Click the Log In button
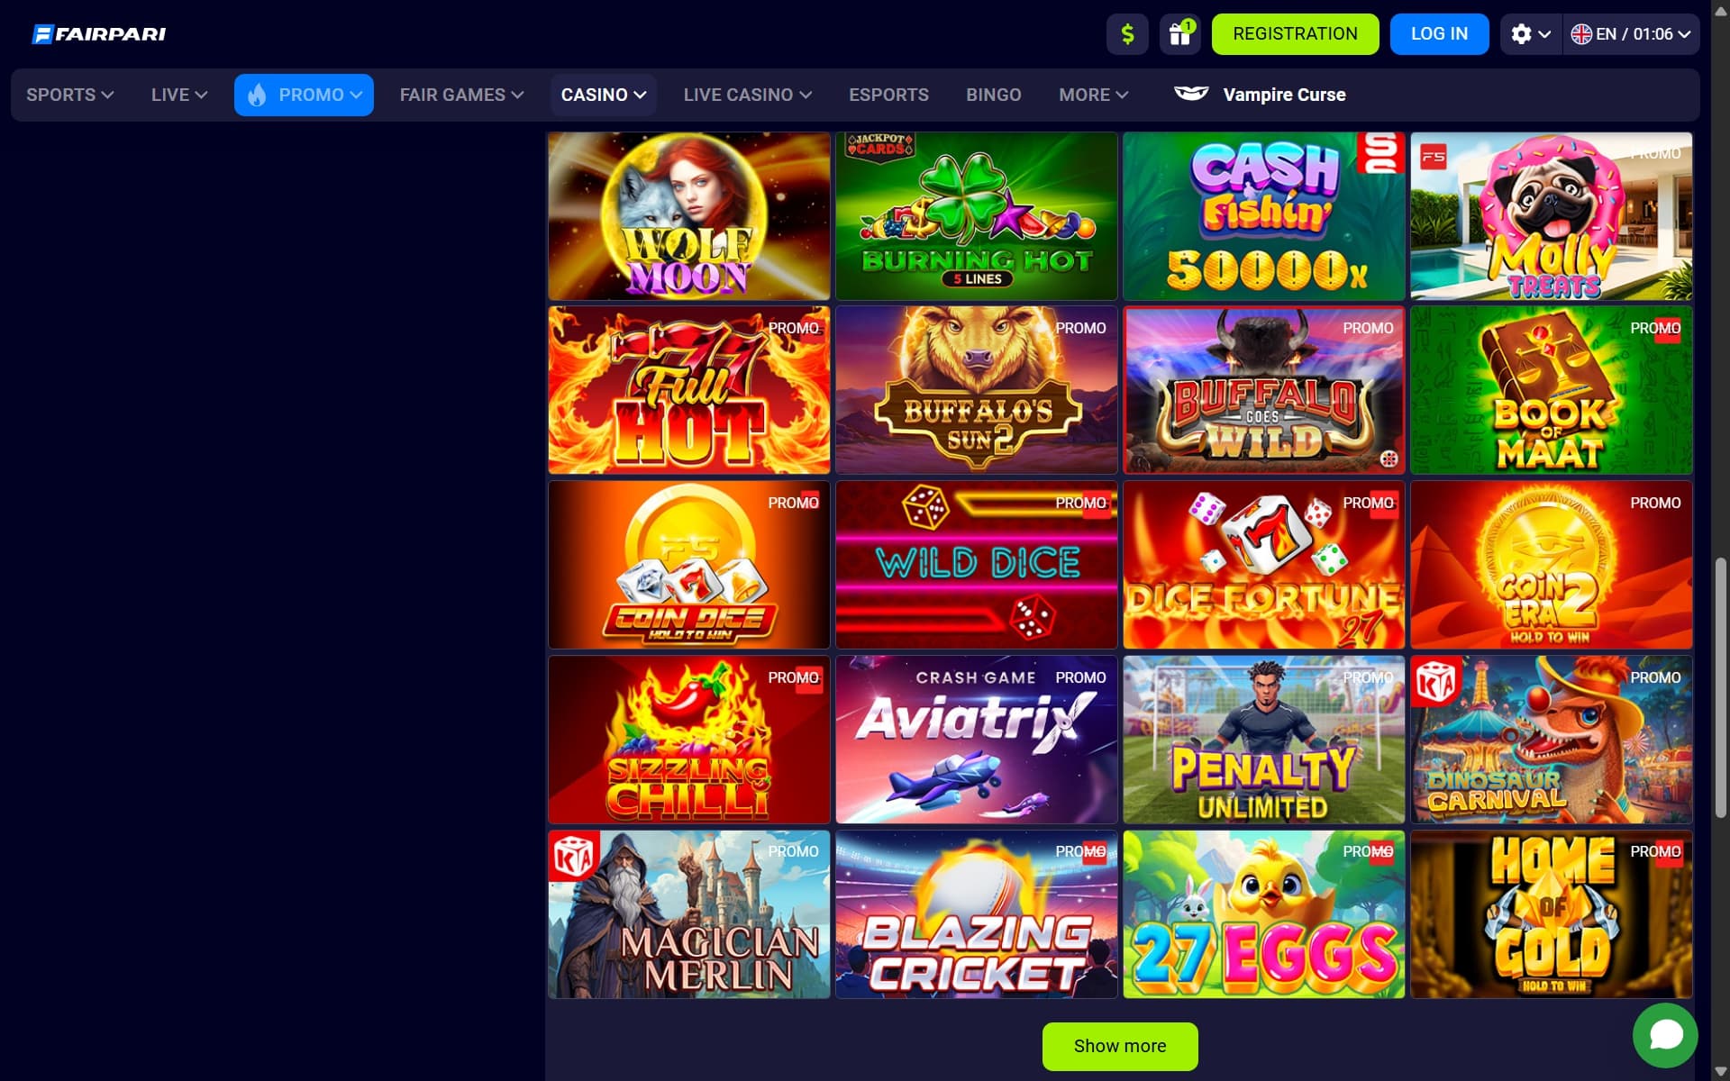This screenshot has width=1730, height=1081. point(1439,34)
